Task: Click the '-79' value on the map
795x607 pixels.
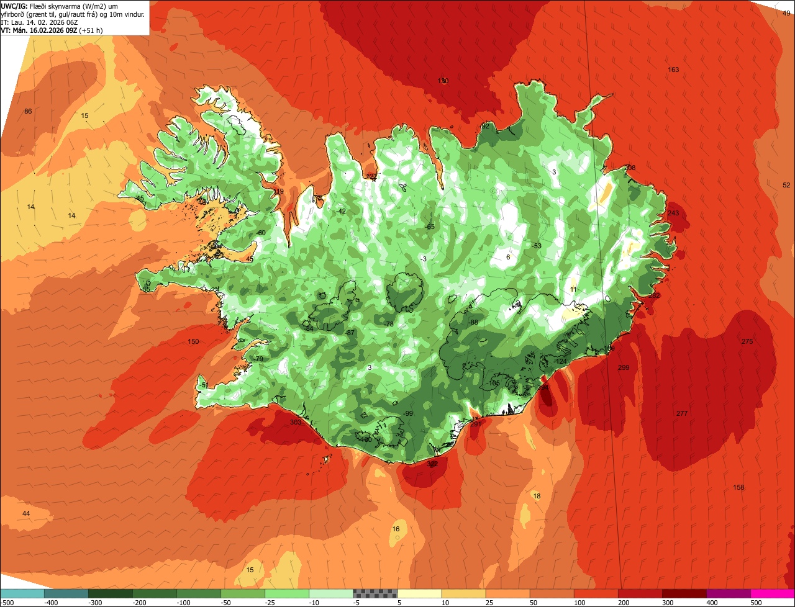Action: point(258,359)
